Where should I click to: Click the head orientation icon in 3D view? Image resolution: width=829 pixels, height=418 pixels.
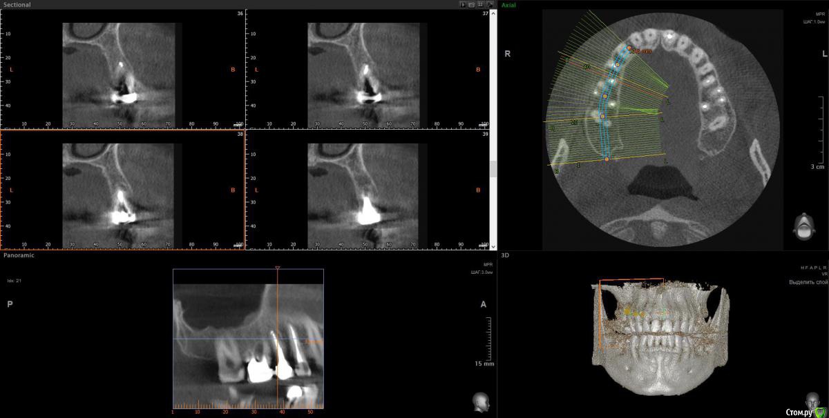click(x=812, y=400)
